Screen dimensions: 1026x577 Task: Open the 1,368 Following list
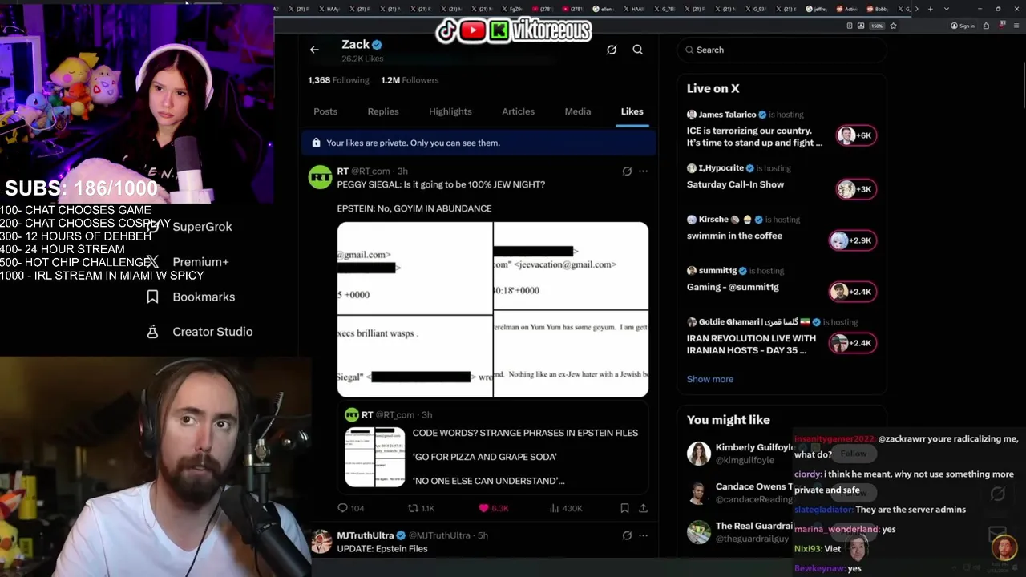pos(338,80)
